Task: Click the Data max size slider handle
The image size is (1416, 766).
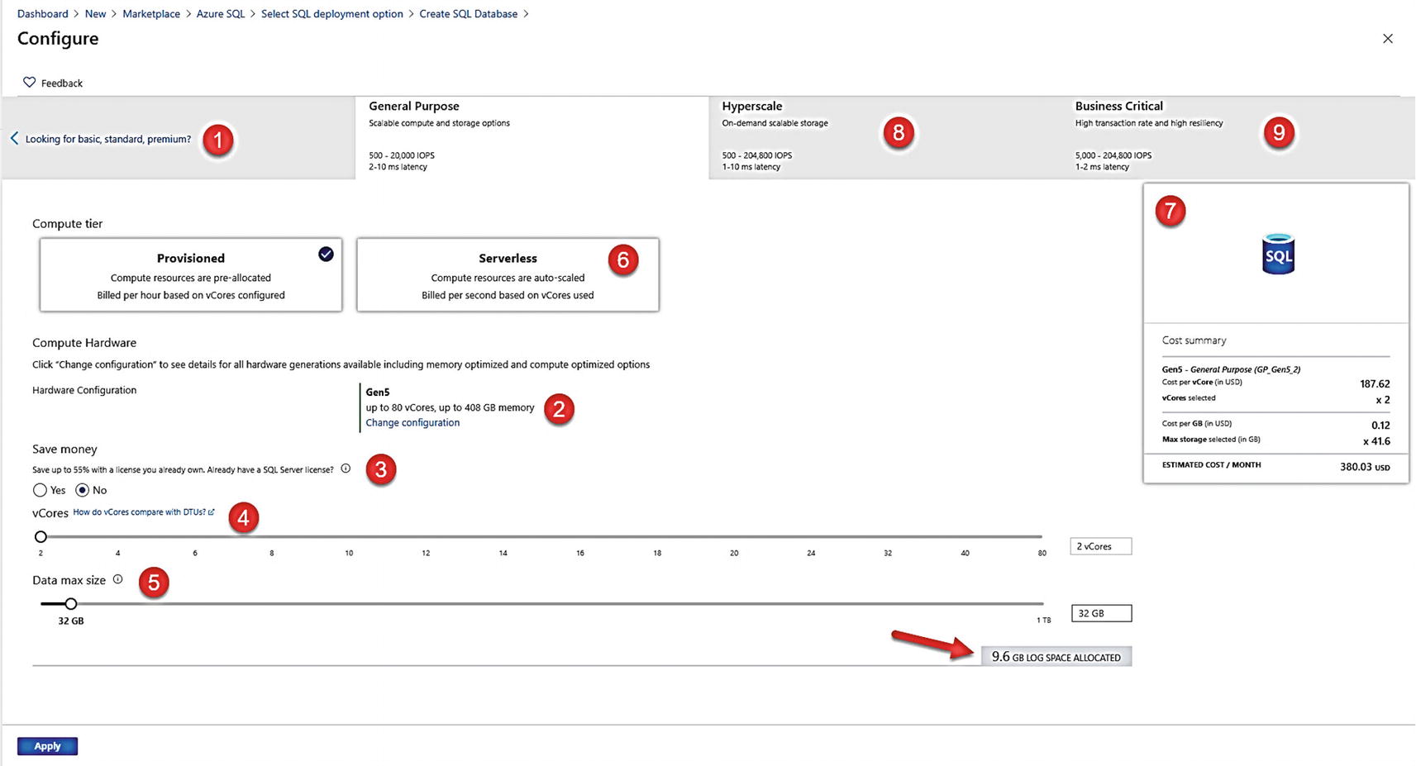Action: [x=71, y=604]
